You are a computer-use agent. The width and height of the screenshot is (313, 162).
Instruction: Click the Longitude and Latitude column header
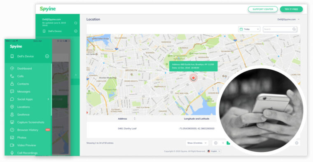tap(196, 119)
